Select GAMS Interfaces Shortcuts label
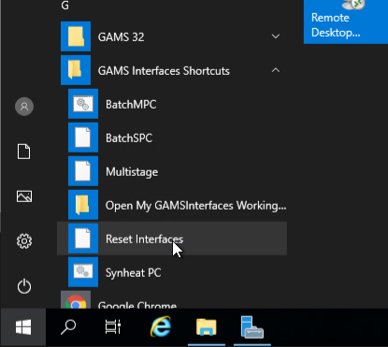The image size is (388, 347). click(164, 71)
